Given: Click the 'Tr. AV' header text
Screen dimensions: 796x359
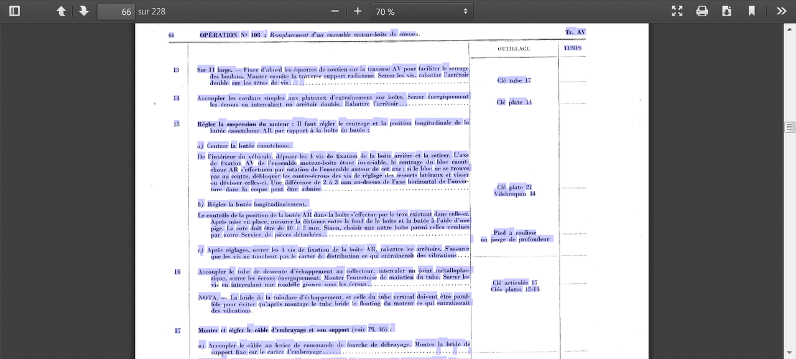Looking at the screenshot, I should [575, 32].
